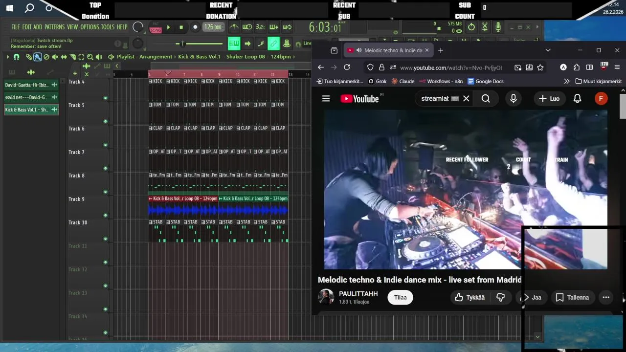Mute Track 6 via its green LED
The height and width of the screenshot is (352, 626).
[x=105, y=145]
